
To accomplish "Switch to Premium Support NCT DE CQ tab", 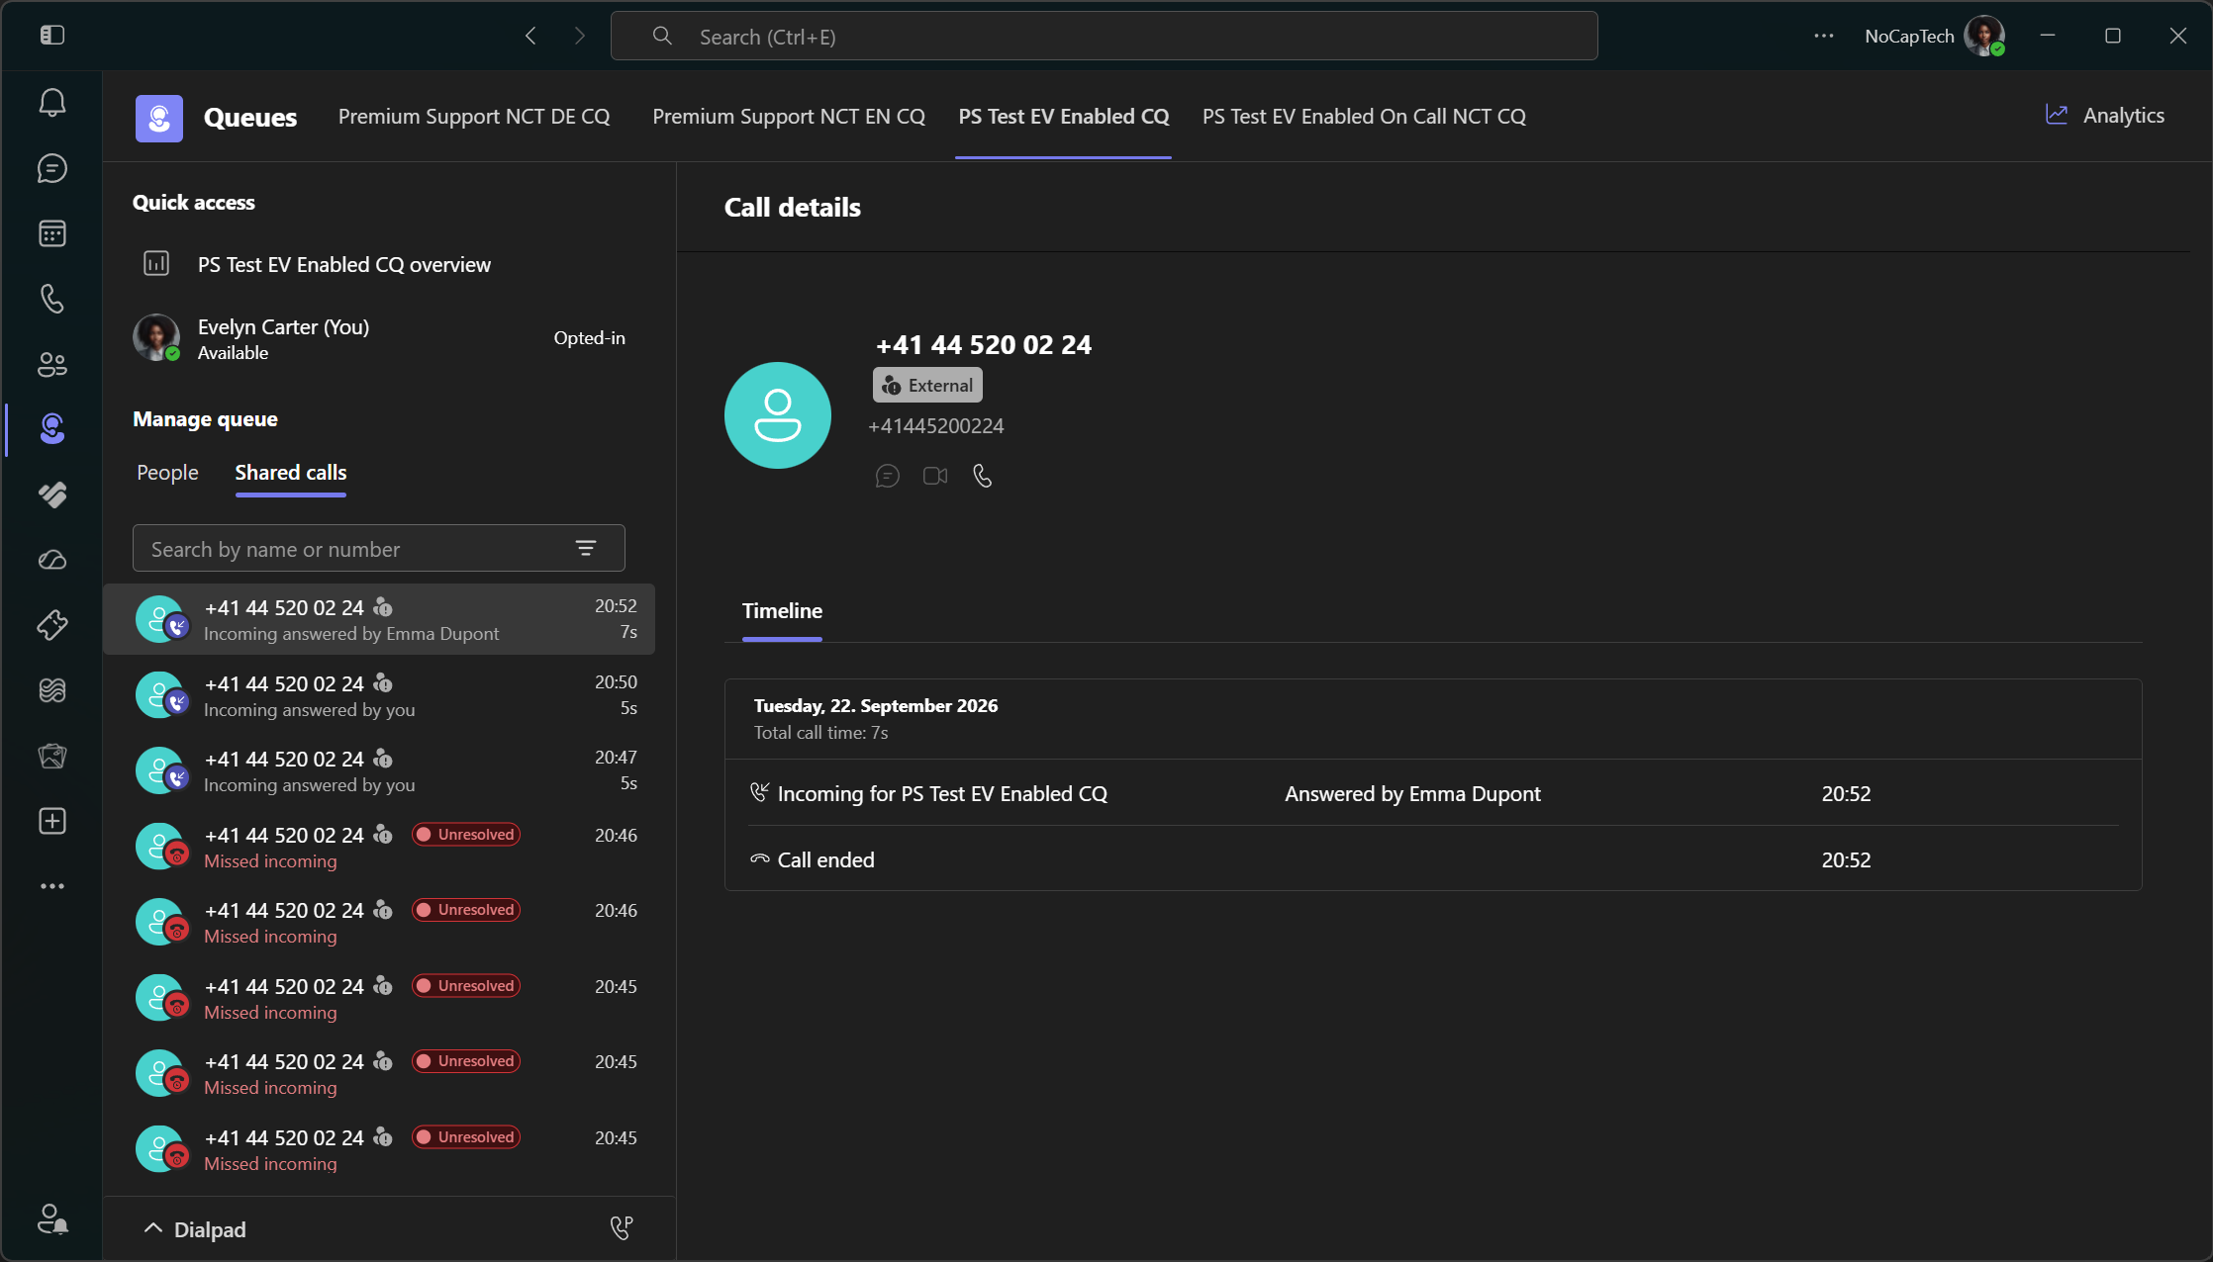I will [x=474, y=117].
